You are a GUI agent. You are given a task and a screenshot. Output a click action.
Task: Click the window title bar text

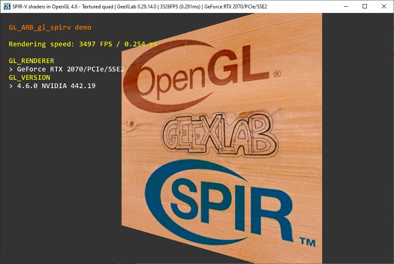[x=140, y=7]
